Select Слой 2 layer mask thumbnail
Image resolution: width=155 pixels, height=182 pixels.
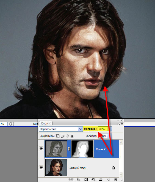pos(82,149)
